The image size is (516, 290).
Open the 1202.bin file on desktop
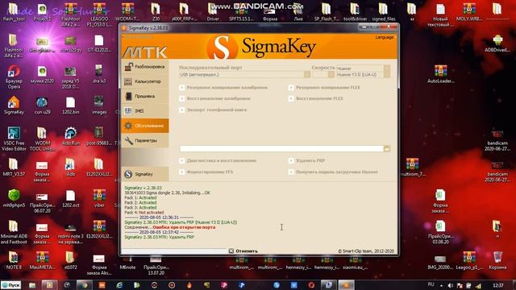pos(70,105)
